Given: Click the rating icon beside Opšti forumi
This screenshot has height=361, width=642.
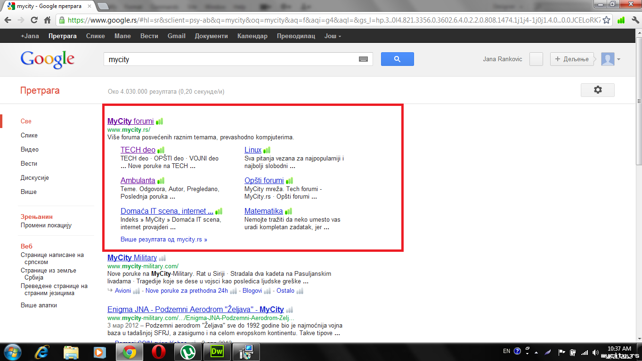Looking at the screenshot, I should click(x=290, y=181).
